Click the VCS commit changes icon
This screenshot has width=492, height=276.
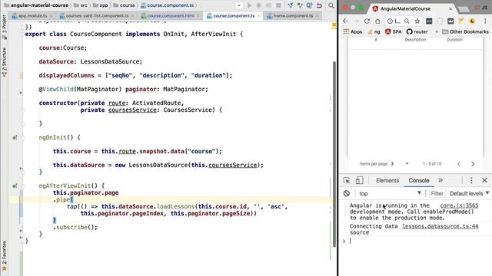pyautogui.click(x=300, y=5)
